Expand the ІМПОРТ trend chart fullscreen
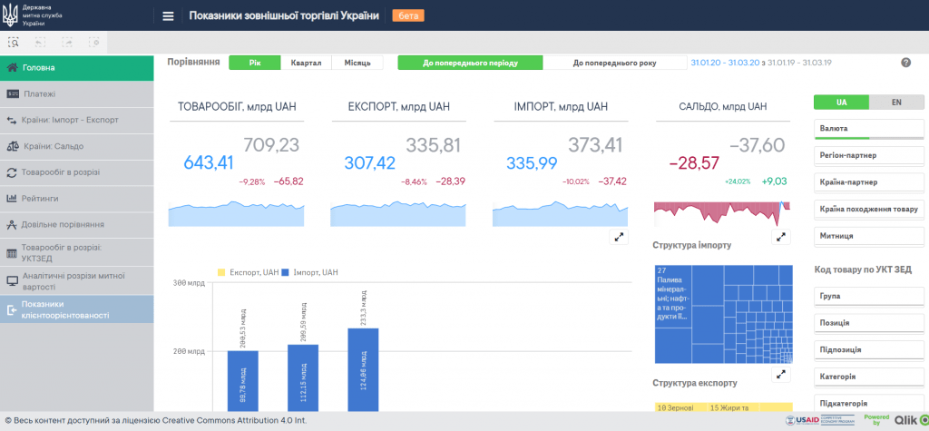This screenshot has height=431, width=929. pos(619,237)
